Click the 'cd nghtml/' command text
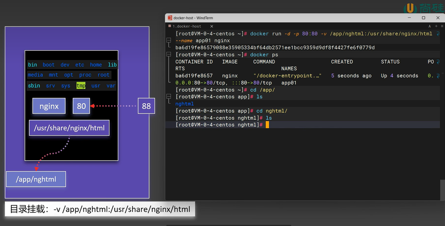 tap(272, 111)
